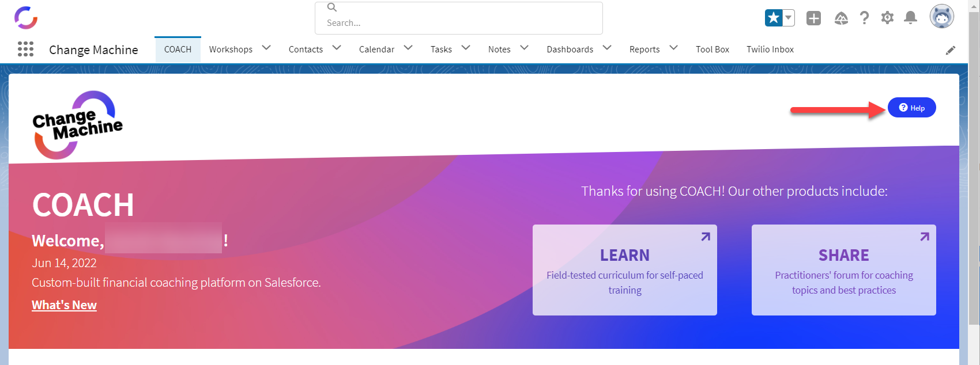Click the date text Jun 14, 2022
This screenshot has height=365, width=980.
64,263
